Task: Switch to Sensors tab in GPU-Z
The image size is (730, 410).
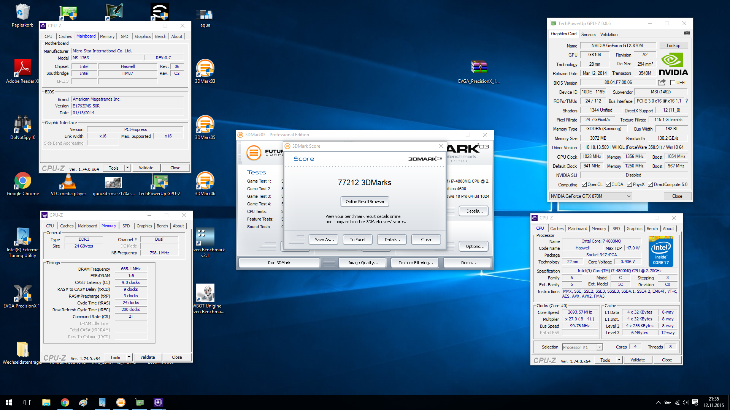Action: coord(588,35)
